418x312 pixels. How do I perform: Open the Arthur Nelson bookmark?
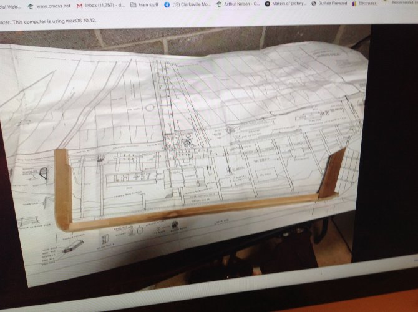[x=238, y=4]
